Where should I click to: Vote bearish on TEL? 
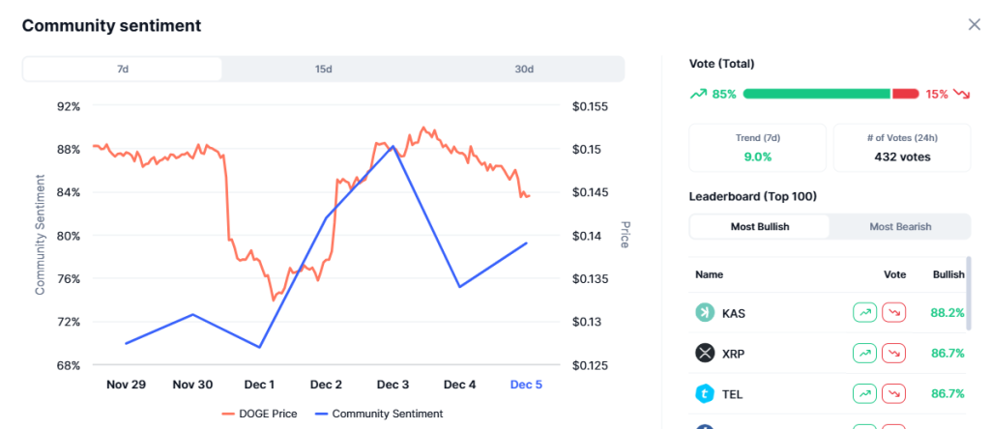tap(894, 394)
